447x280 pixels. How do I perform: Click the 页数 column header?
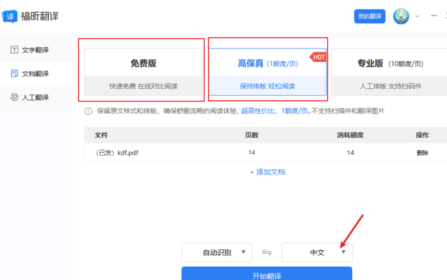(x=252, y=135)
